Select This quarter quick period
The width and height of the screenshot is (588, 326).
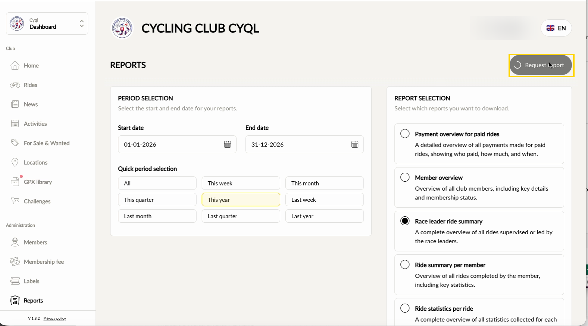tap(157, 200)
